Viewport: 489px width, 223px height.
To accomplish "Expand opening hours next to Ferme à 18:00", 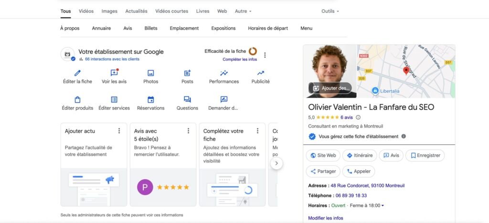I will click(x=383, y=205).
